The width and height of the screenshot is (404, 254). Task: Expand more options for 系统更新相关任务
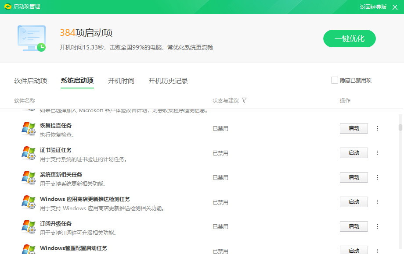tap(378, 177)
